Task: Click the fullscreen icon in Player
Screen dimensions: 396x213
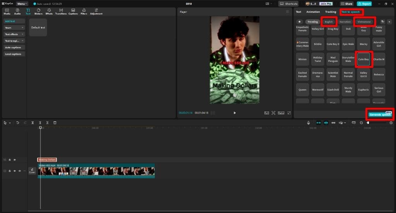Action: point(289,113)
